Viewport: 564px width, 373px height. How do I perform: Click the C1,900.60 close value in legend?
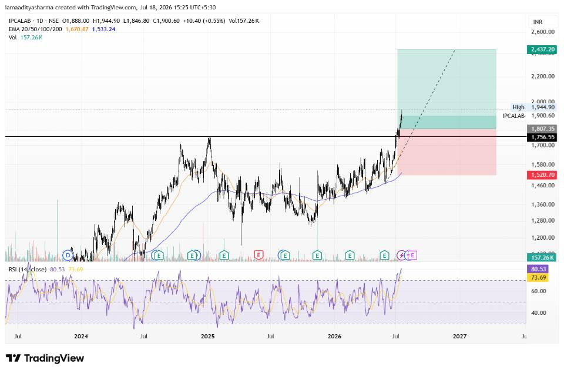(166, 21)
